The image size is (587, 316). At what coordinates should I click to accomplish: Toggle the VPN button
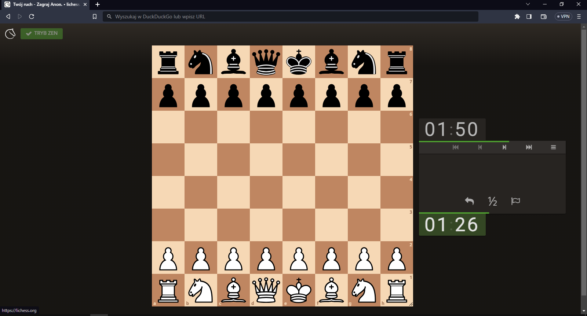click(564, 16)
